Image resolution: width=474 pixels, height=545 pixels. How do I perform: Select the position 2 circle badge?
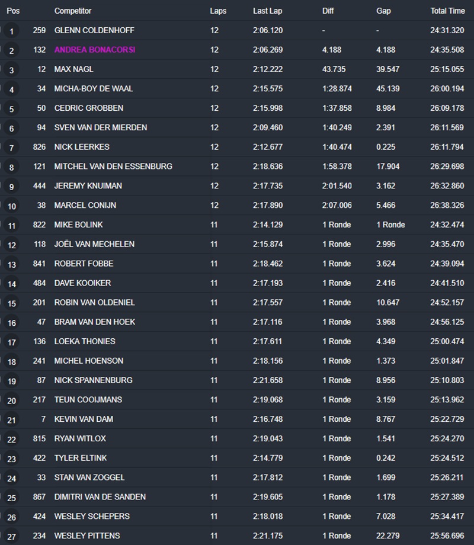pyautogui.click(x=11, y=51)
